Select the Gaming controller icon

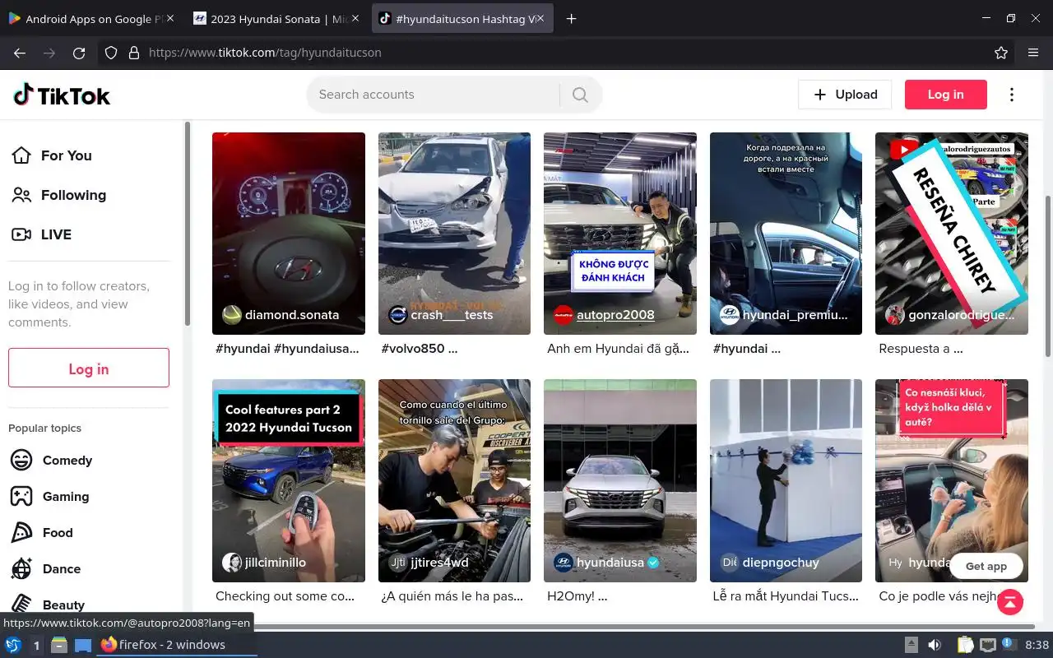21,496
